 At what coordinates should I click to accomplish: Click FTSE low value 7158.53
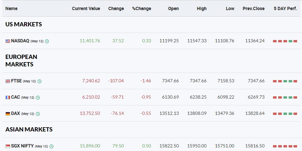click(226, 81)
